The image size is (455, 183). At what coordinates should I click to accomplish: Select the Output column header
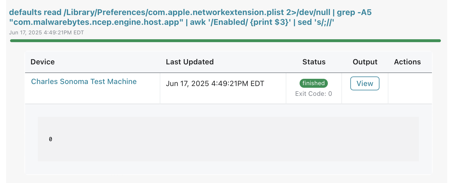(365, 62)
